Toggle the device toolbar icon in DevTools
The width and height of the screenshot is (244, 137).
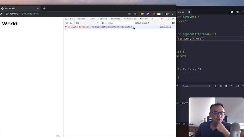[71, 19]
